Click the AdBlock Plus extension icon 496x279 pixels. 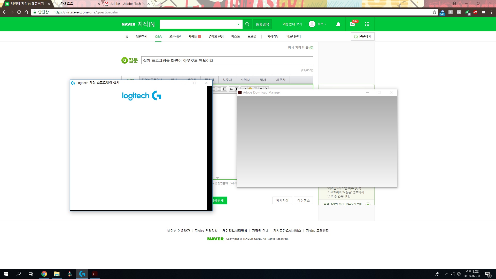point(475,12)
